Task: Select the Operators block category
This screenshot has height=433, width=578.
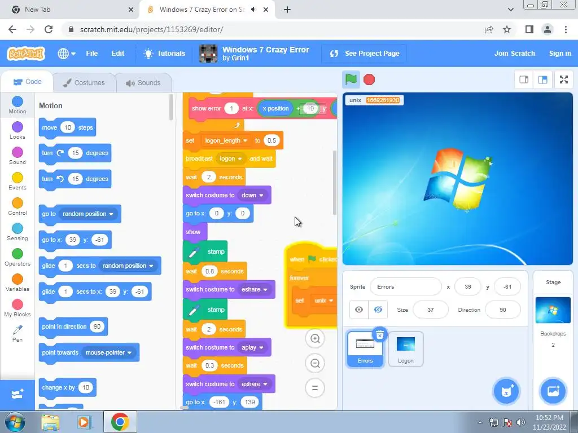Action: click(x=17, y=257)
